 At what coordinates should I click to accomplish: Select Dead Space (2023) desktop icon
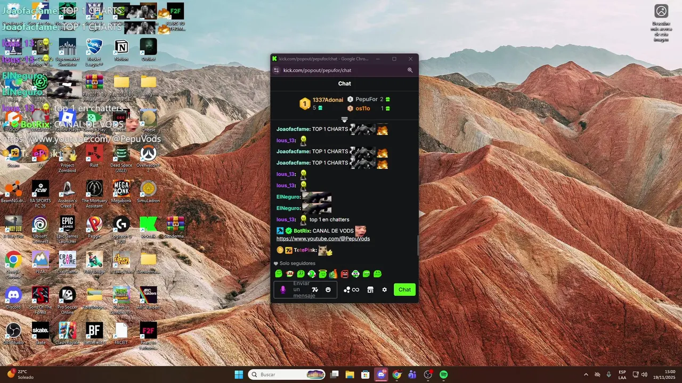point(121,159)
